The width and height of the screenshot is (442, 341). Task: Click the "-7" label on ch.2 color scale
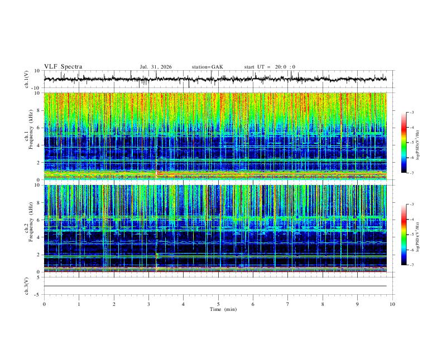click(411, 265)
